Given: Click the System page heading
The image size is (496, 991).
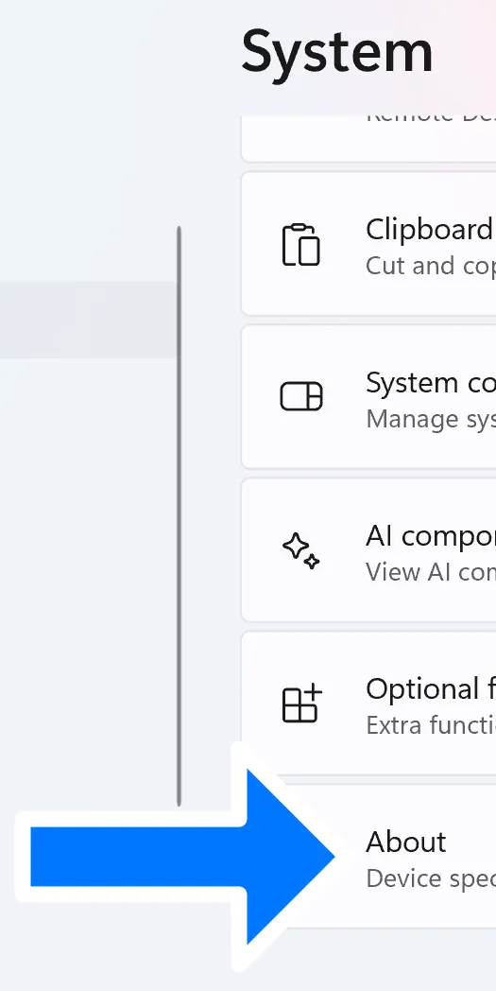Looking at the screenshot, I should coord(337,54).
